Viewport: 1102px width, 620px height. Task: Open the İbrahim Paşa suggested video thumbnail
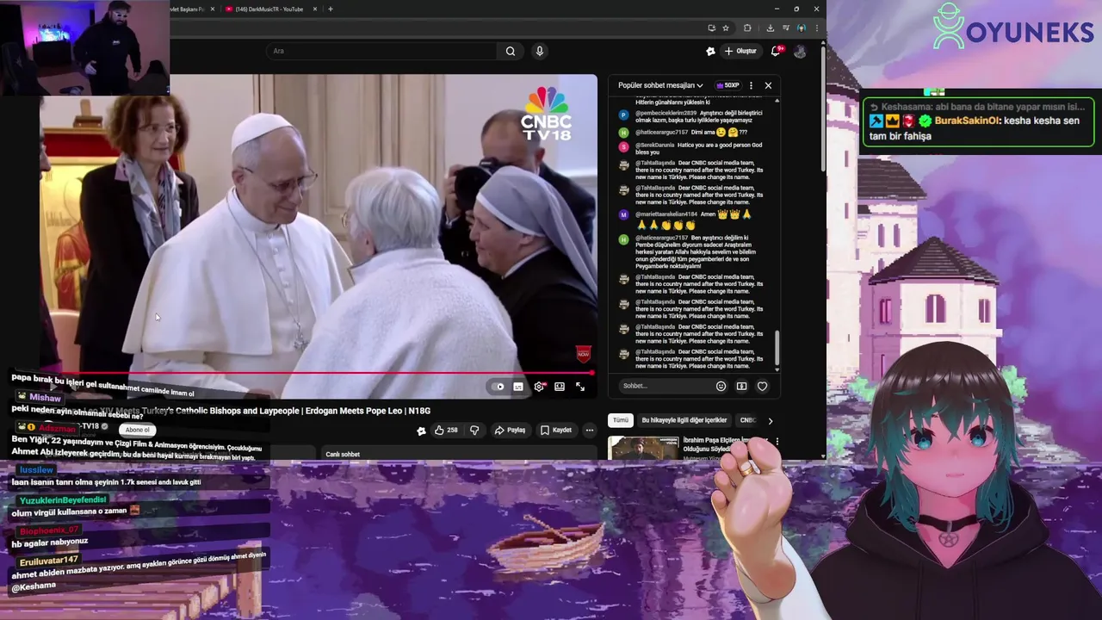coord(644,448)
